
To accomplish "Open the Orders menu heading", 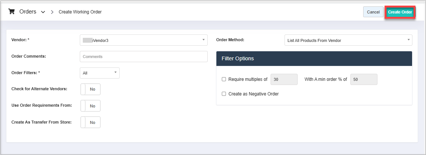I will 28,12.
